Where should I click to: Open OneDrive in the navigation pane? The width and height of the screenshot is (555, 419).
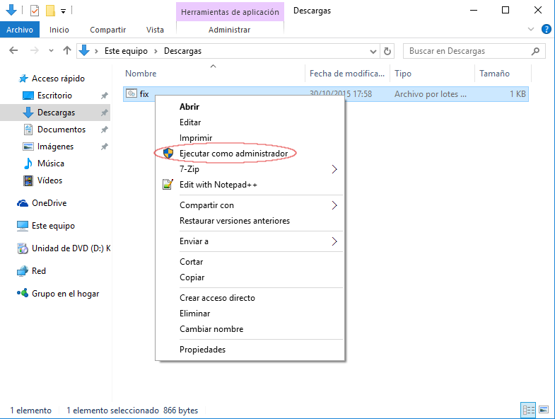[x=49, y=203]
